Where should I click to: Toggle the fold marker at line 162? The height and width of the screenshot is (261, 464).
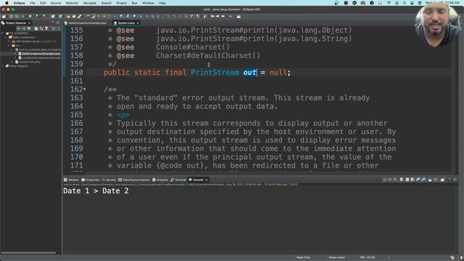pos(85,89)
